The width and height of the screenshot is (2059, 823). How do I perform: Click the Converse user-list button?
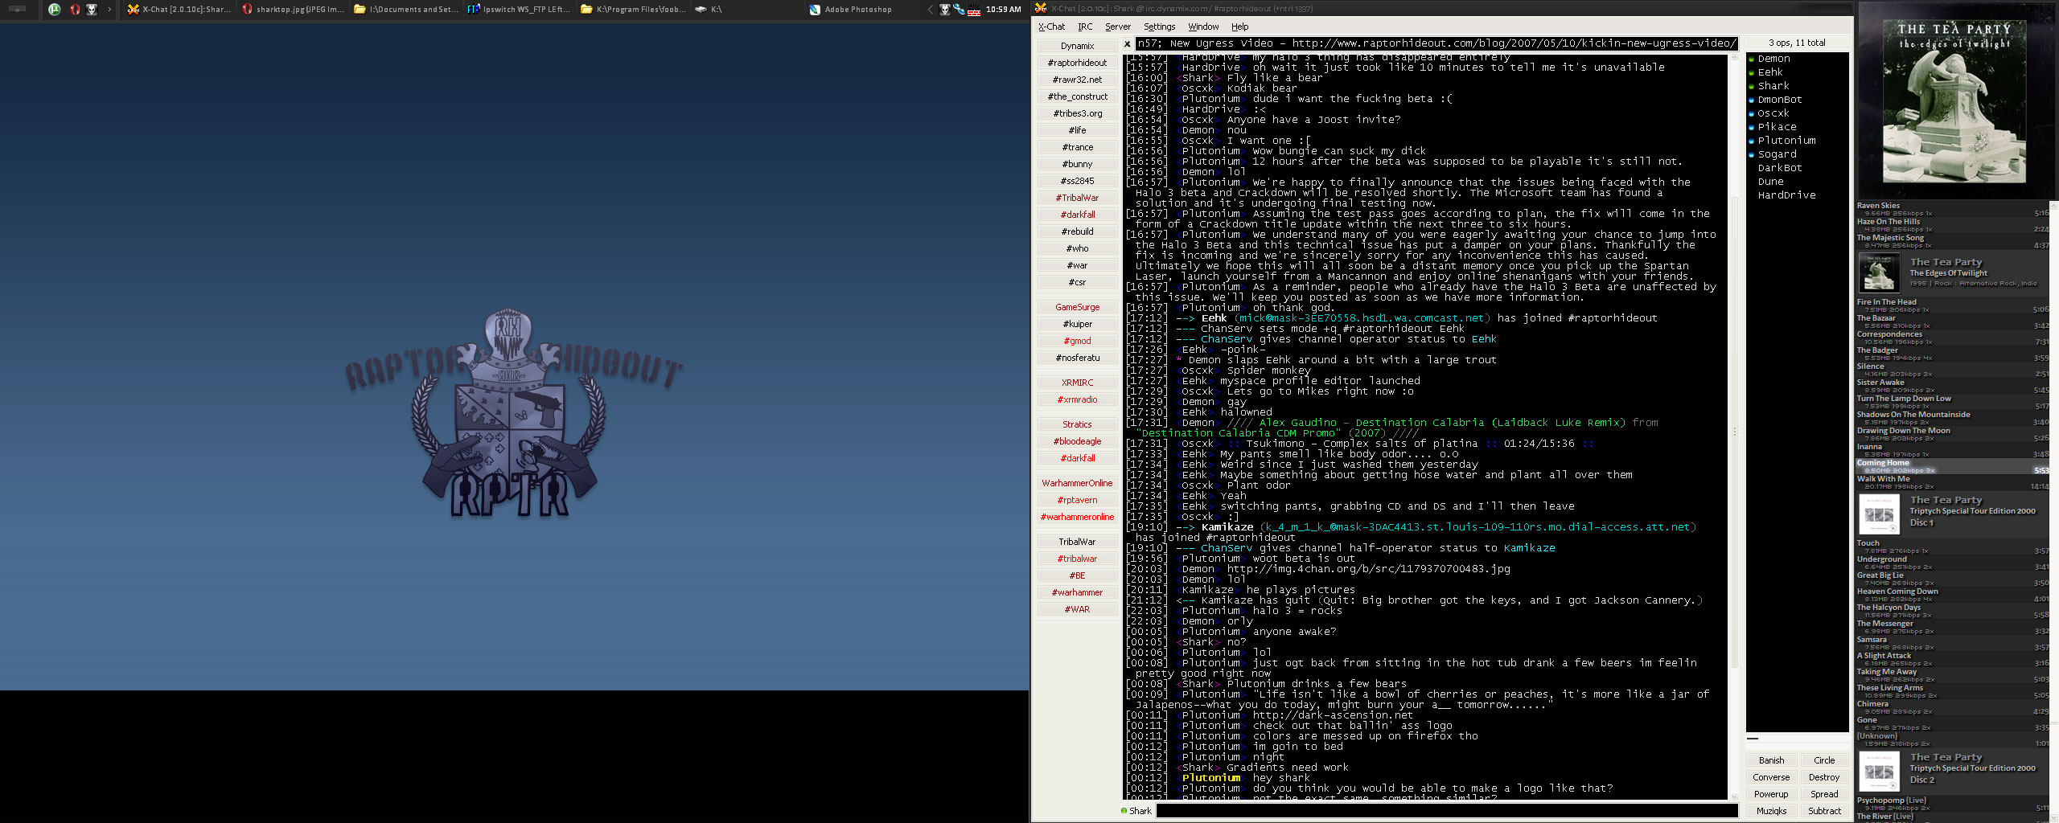(1771, 777)
